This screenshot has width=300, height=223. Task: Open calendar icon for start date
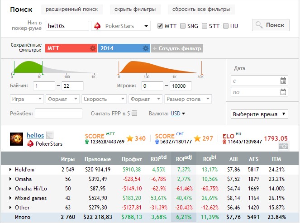click(x=283, y=81)
